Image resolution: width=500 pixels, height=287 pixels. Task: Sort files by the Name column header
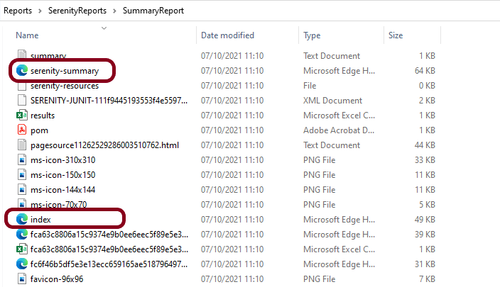[27, 35]
